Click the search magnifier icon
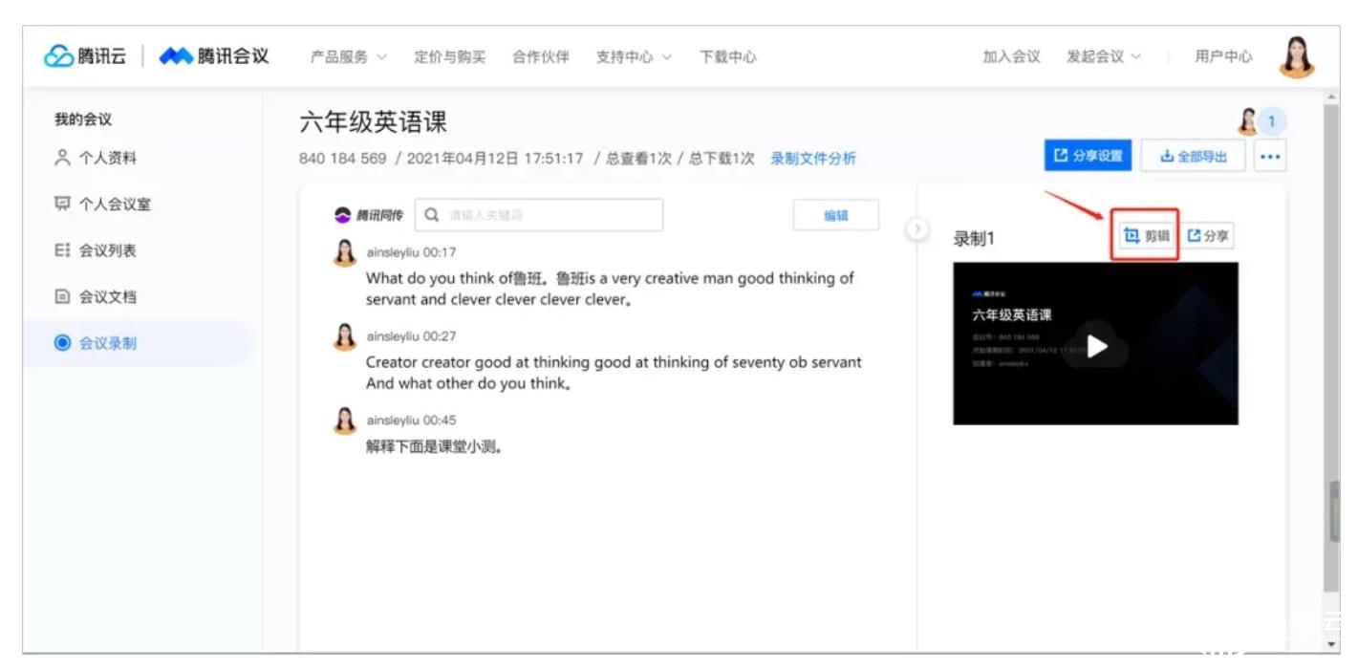 (432, 215)
